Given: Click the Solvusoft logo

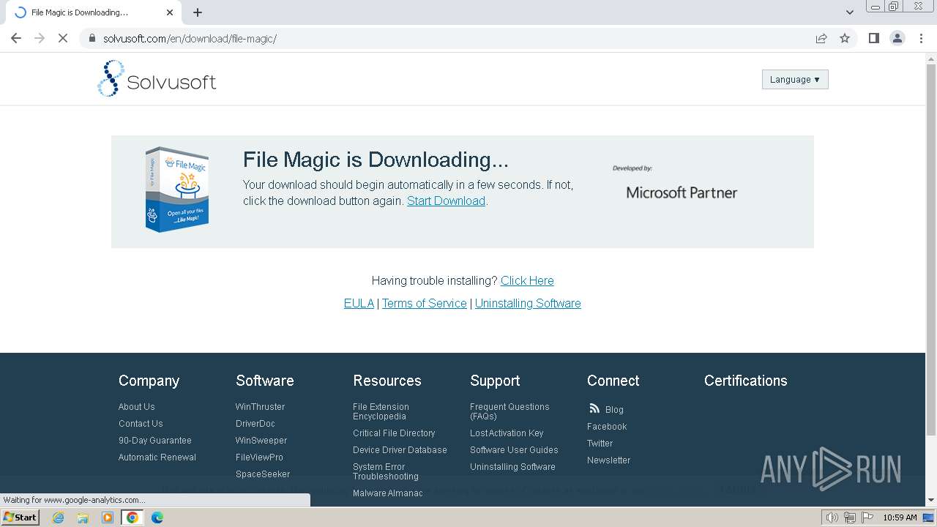Looking at the screenshot, I should coord(157,79).
